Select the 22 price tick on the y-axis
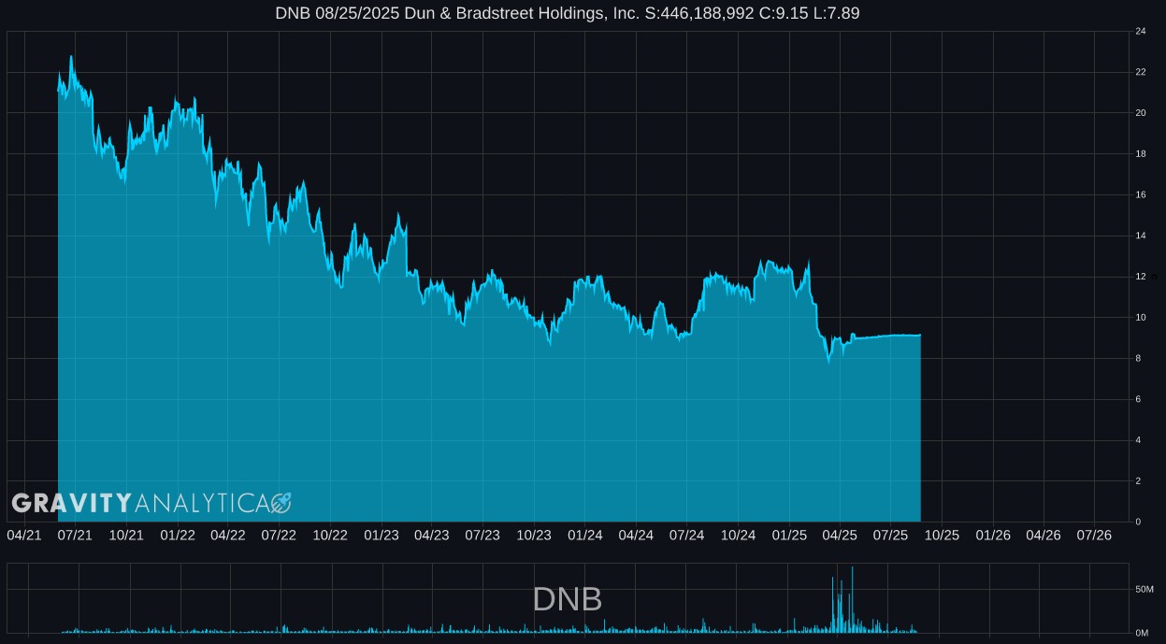The height and width of the screenshot is (644, 1166). [1141, 73]
